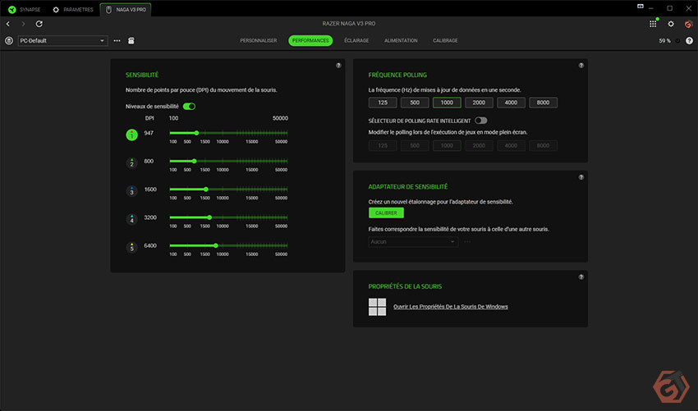Select sensitivity stage 3 circle
Screen dimensions: 698x411
point(131,191)
